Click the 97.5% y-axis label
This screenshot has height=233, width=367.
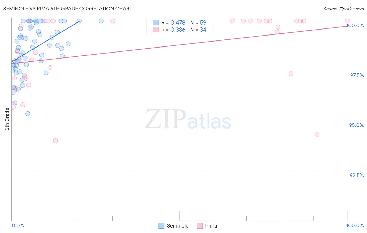pos(357,75)
